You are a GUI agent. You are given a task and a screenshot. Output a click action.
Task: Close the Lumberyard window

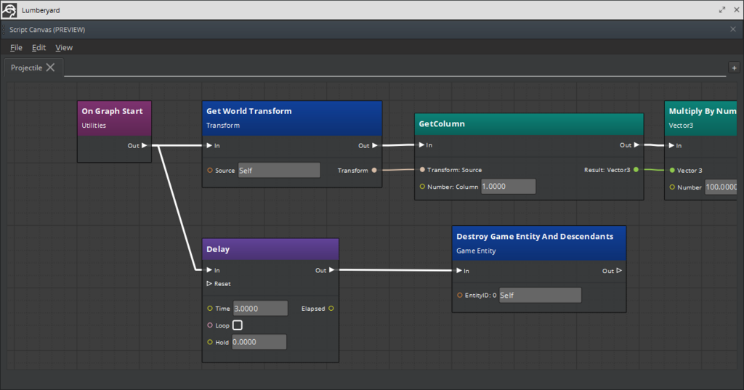[x=737, y=10]
